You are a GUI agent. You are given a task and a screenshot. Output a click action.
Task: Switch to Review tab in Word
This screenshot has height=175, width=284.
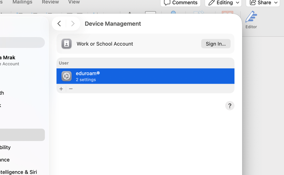point(50,2)
